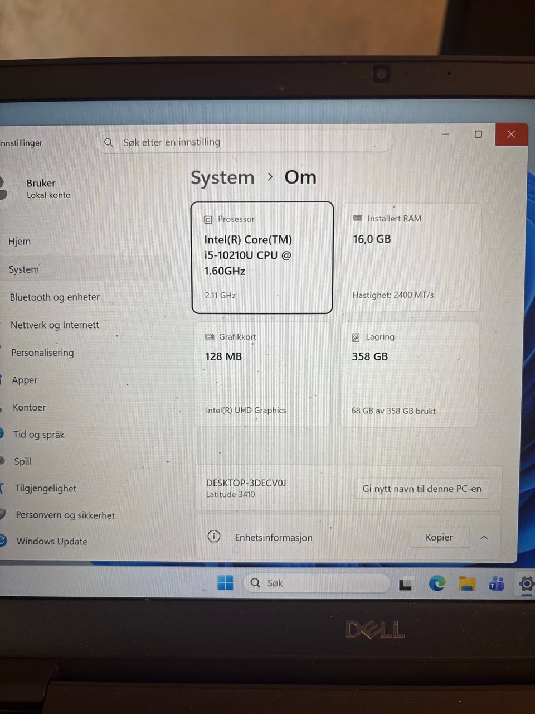Click the Søk etter en innstilling field
Screen dimensions: 535x714
point(244,142)
